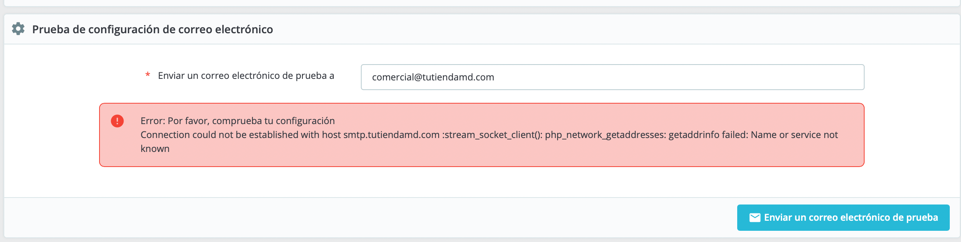Focus the test email address input field

(613, 77)
